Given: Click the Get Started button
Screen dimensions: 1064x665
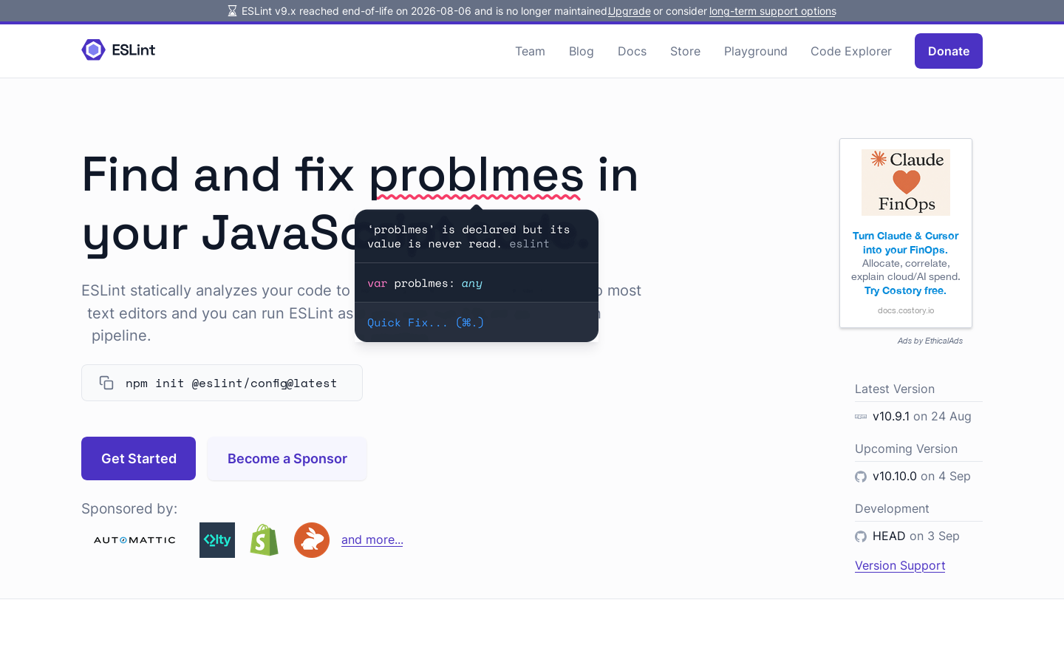Looking at the screenshot, I should click(x=138, y=458).
